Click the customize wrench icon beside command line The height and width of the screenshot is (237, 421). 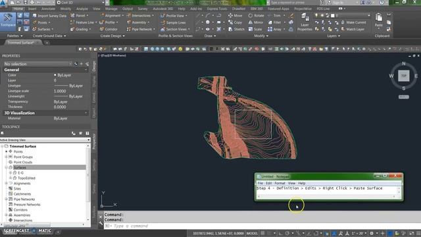tap(101, 223)
